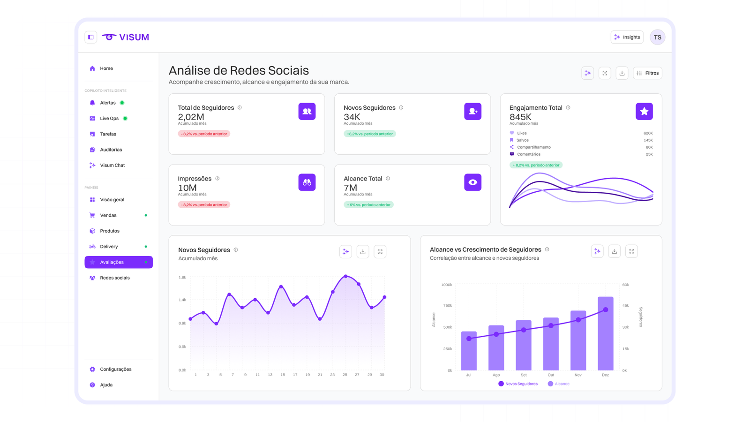The height and width of the screenshot is (422, 750).
Task: Expand Alcance vs Crescimento chart fullscreen
Action: 632,251
